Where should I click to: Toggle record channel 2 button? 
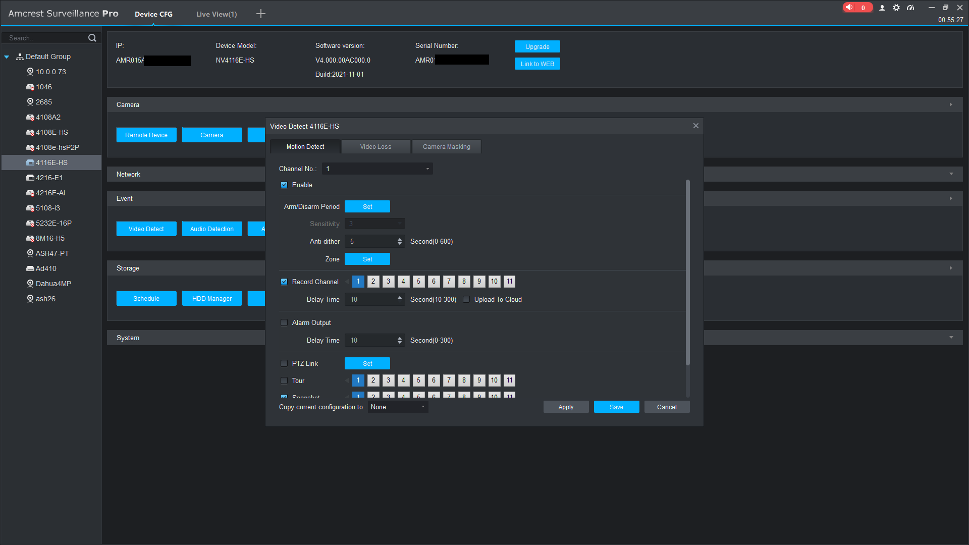(373, 282)
